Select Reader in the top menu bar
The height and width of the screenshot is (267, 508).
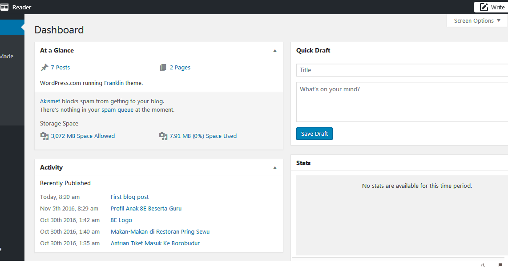tap(21, 7)
